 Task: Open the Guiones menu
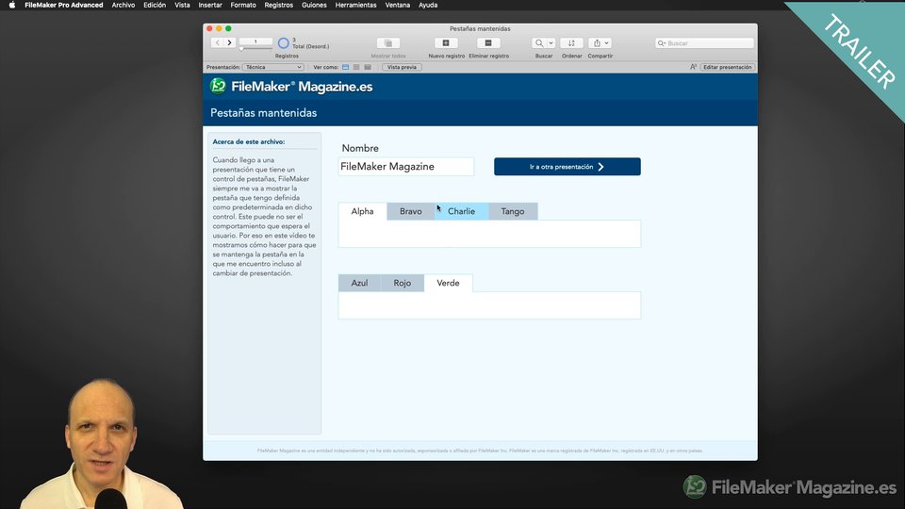point(314,6)
